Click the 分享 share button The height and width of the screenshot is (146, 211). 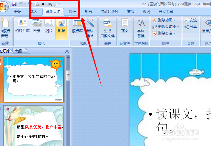(x=190, y=27)
